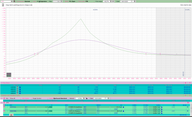Open the calendar in the Positions Date field
Screen dimensions: 192x117
pos(105,98)
